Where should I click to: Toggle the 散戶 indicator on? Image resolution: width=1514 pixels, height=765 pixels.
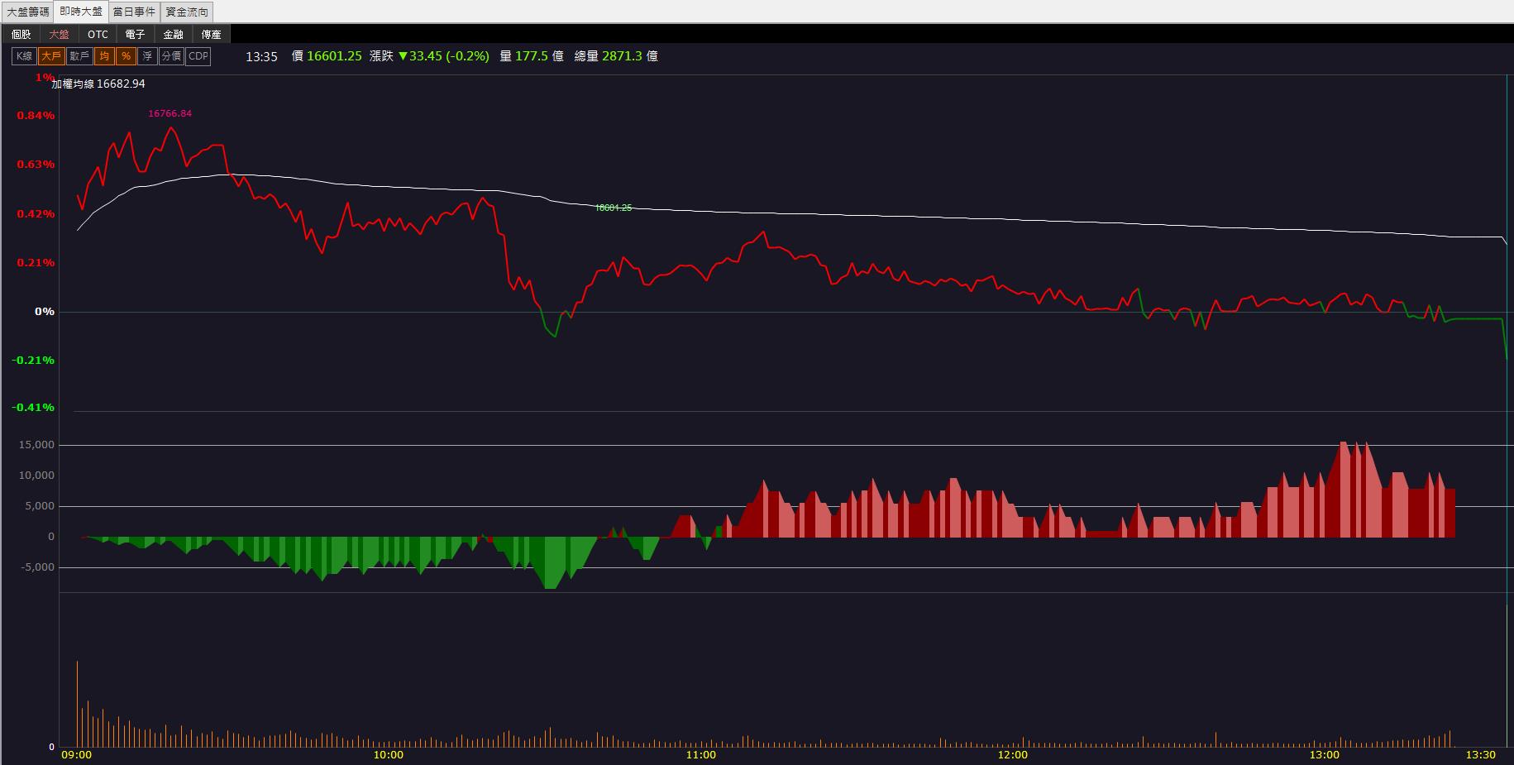[79, 56]
